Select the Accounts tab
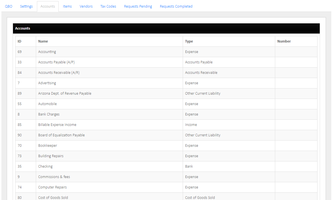This screenshot has height=200, width=333. tap(48, 6)
